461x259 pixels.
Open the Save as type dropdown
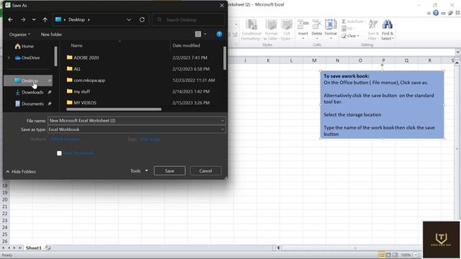pos(137,129)
